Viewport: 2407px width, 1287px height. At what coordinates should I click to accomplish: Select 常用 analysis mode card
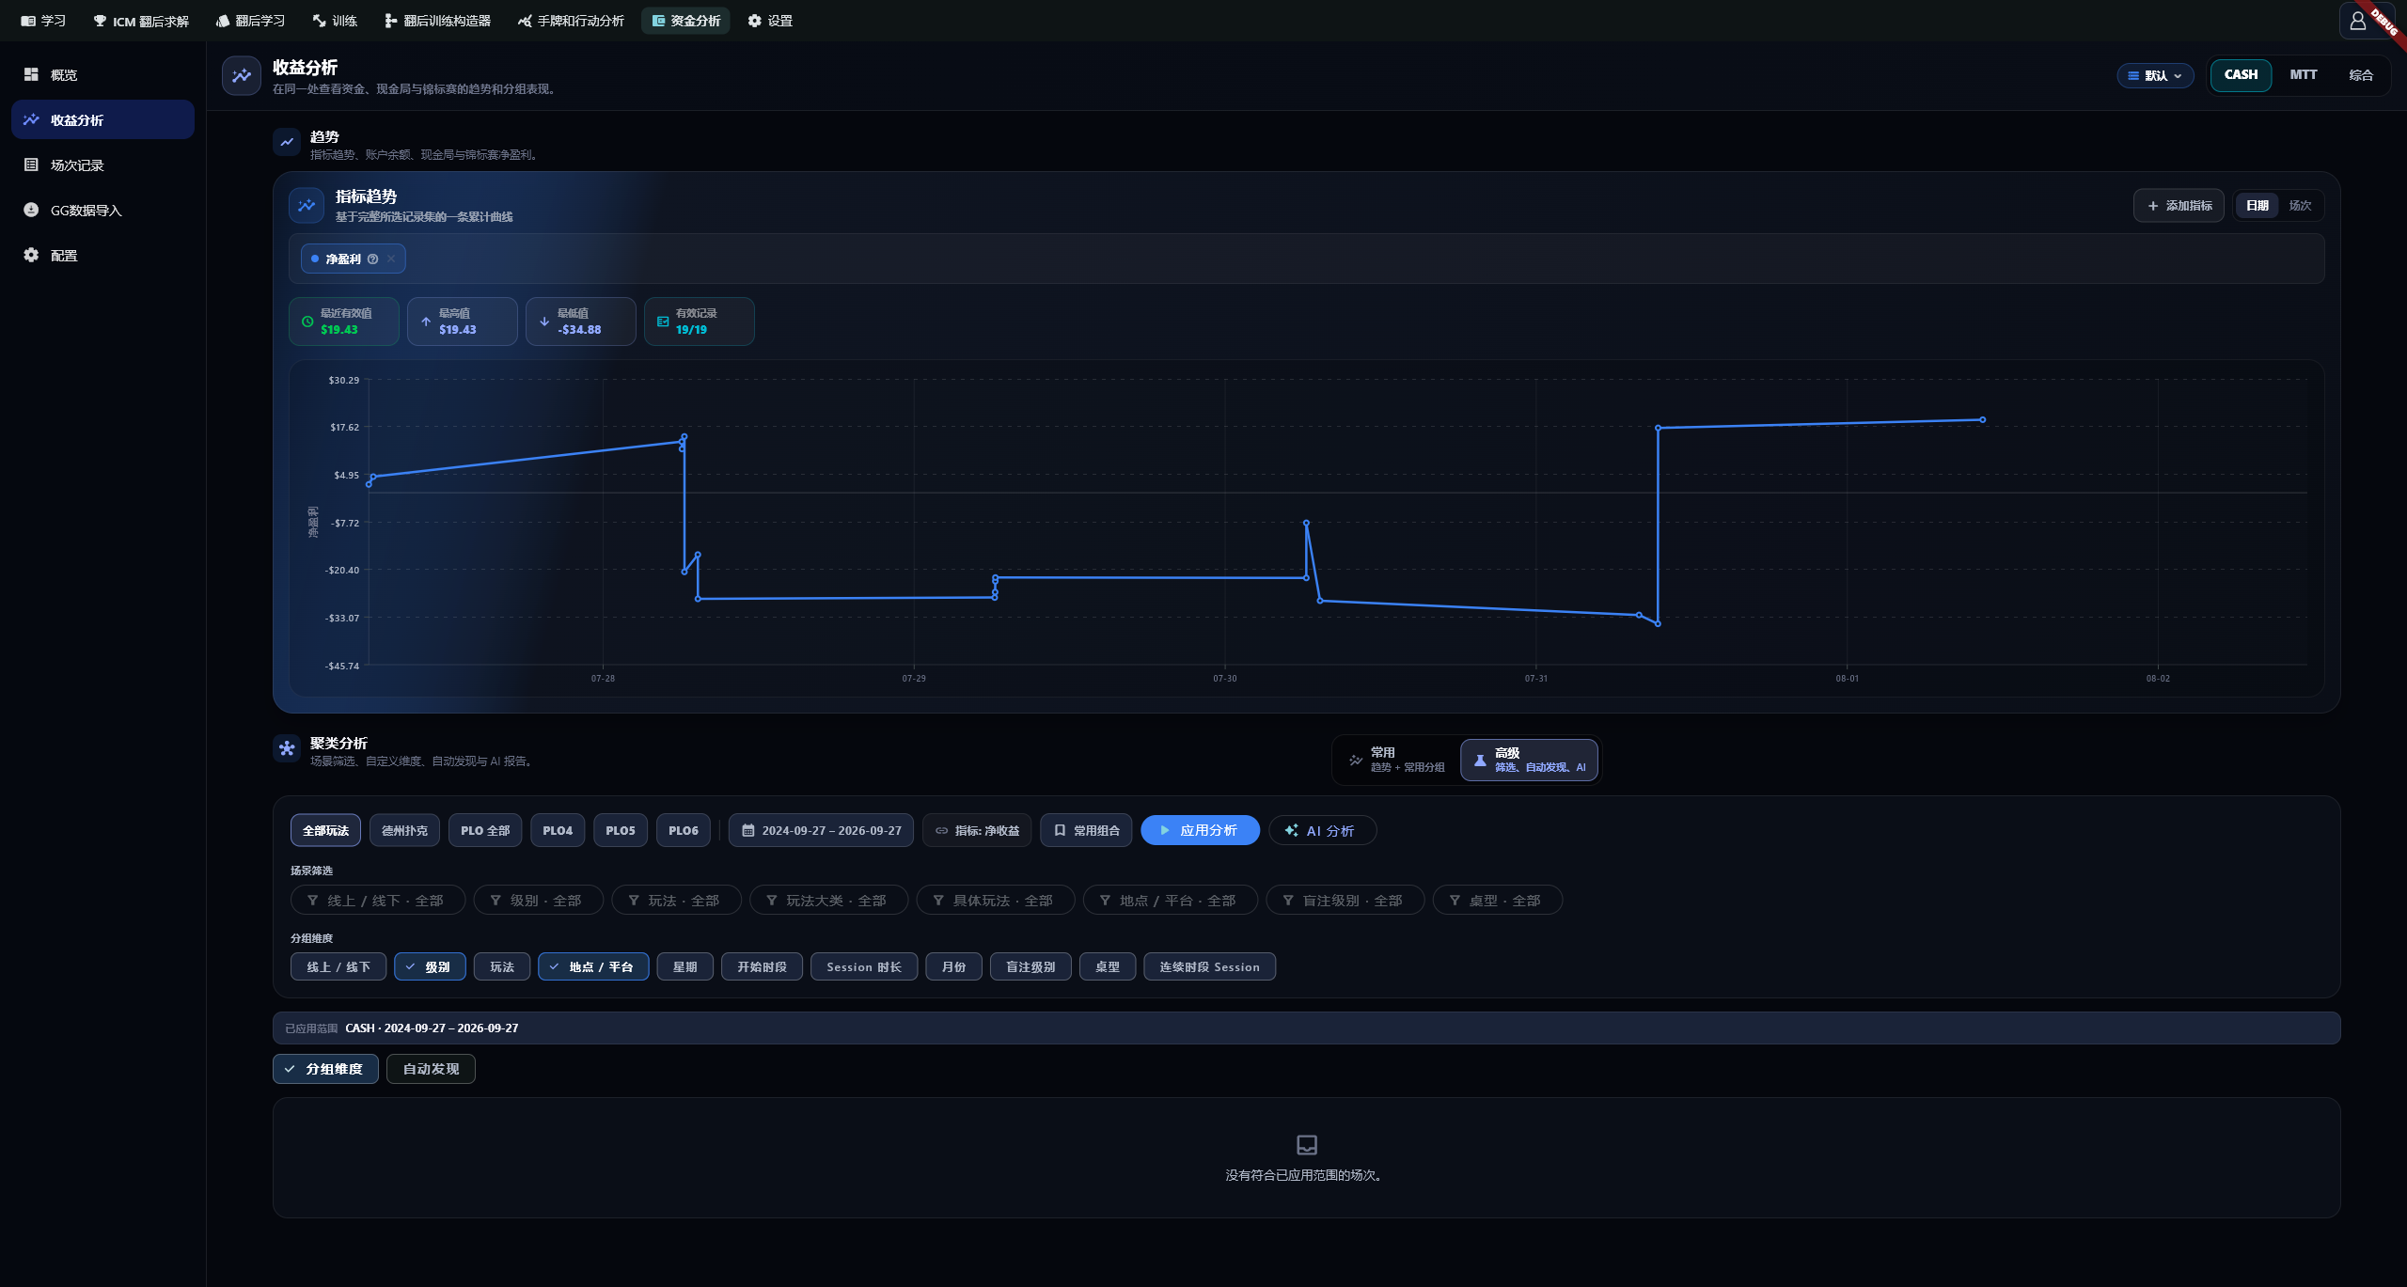[x=1395, y=760]
